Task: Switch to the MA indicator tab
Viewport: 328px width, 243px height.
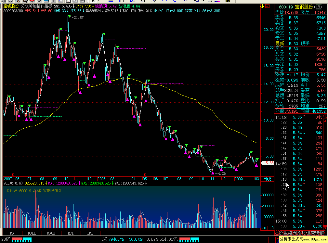Action: [x=12, y=233]
